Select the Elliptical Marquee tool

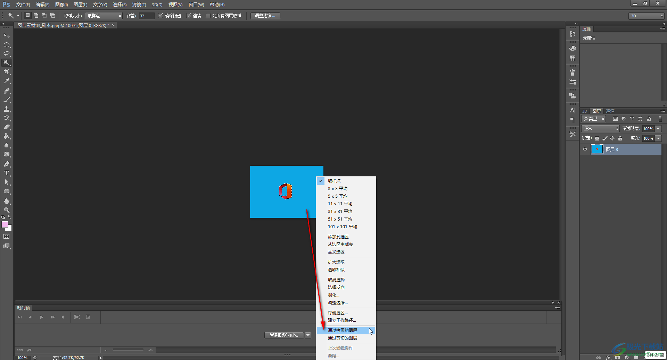pyautogui.click(x=7, y=45)
